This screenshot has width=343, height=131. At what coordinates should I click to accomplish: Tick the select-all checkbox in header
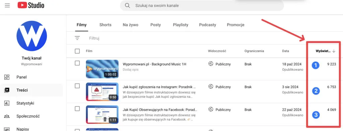coord(77,51)
